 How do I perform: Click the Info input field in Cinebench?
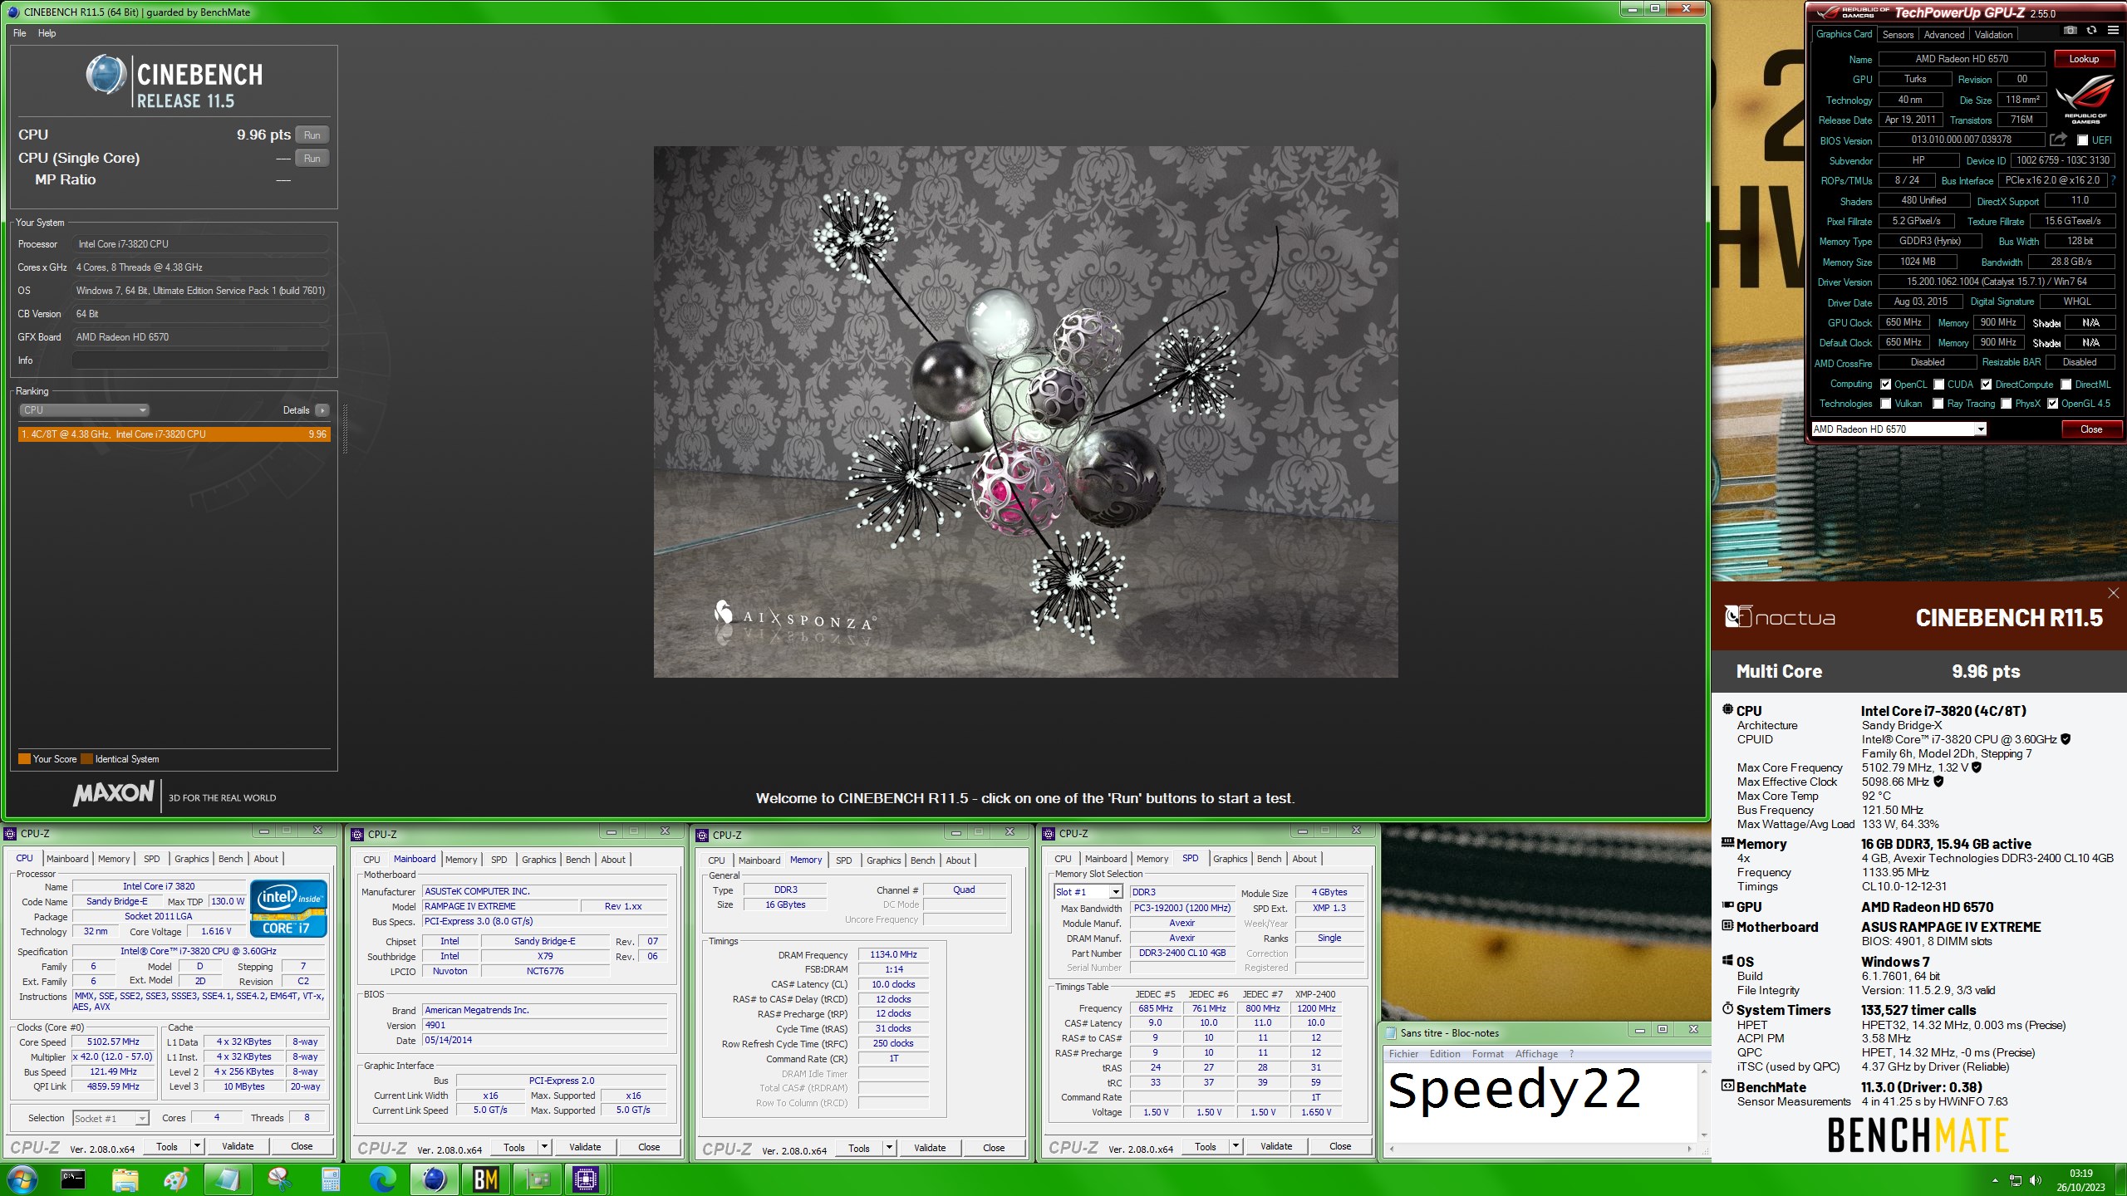(200, 360)
